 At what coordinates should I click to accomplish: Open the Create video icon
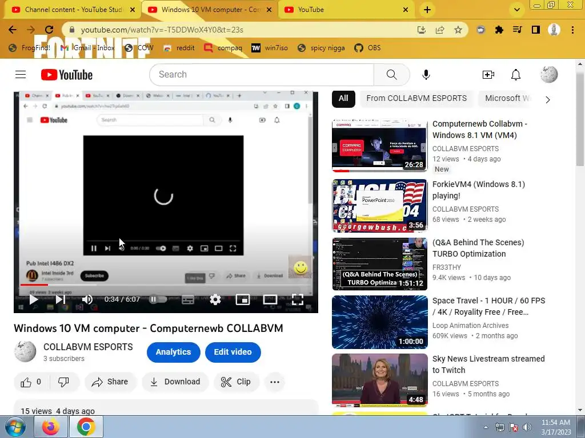coord(488,75)
